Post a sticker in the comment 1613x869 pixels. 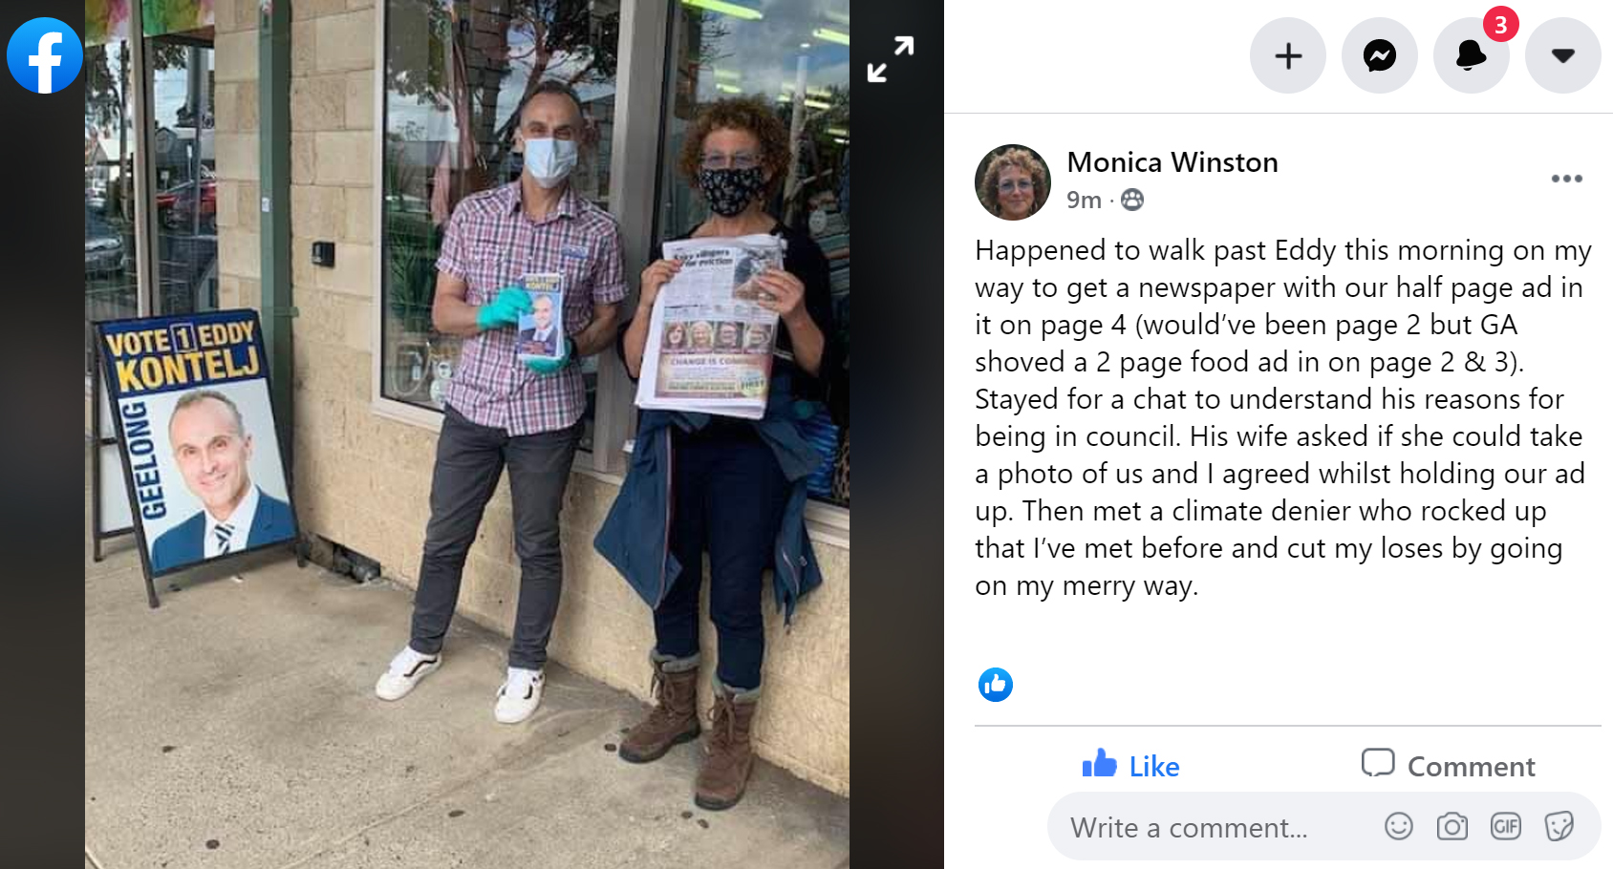point(1559,826)
